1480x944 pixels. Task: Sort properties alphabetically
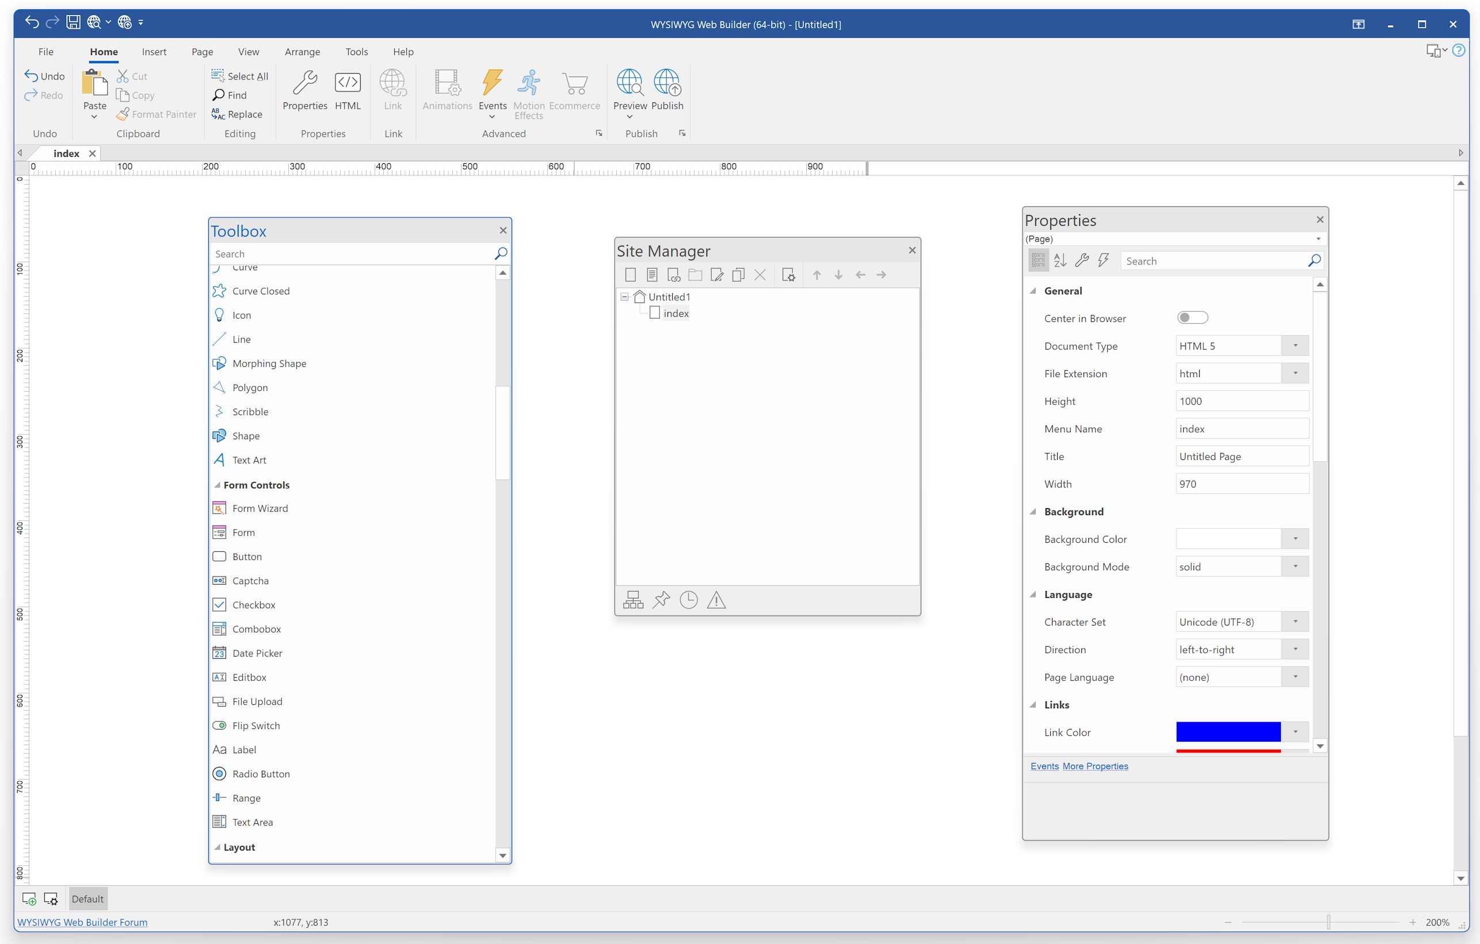click(x=1059, y=261)
